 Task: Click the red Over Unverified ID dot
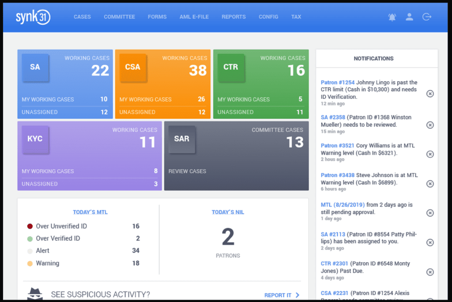(x=30, y=226)
